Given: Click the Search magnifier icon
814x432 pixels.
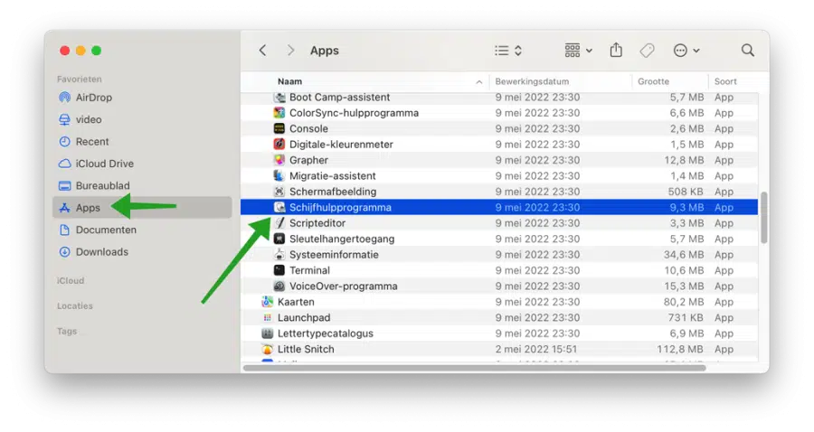Looking at the screenshot, I should tap(748, 51).
